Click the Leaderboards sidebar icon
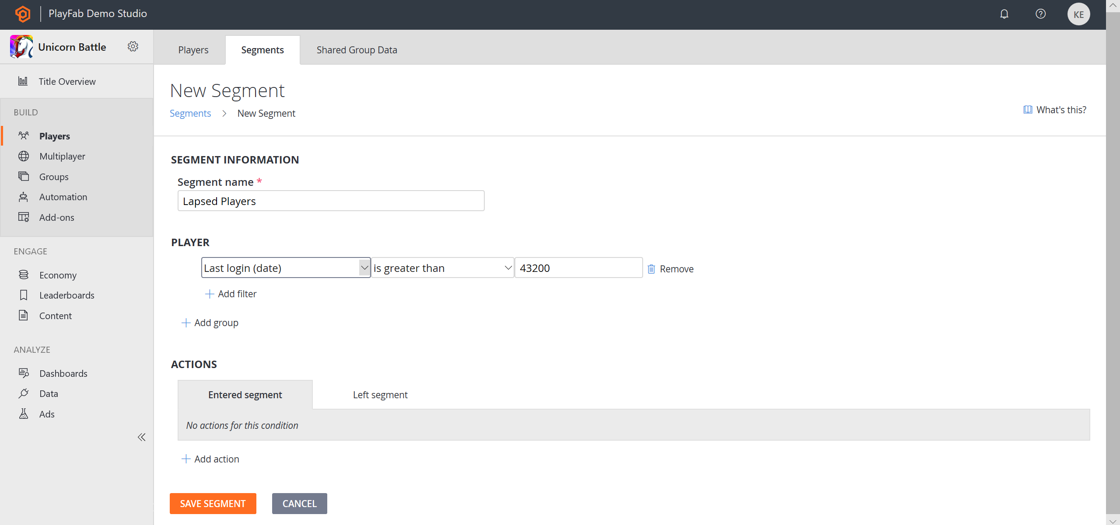This screenshot has width=1120, height=525. (x=24, y=295)
